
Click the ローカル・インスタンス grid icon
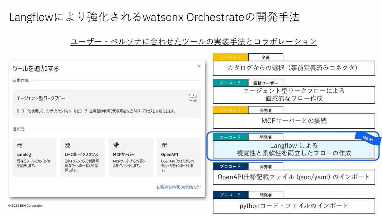tap(67, 145)
